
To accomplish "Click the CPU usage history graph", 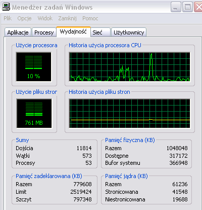I will [x=130, y=67].
